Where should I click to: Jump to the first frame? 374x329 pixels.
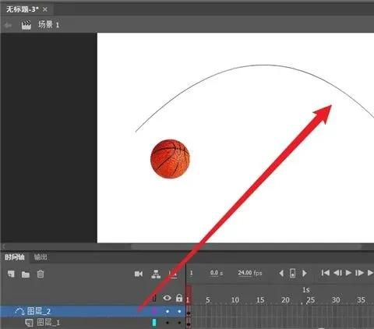[325, 273]
